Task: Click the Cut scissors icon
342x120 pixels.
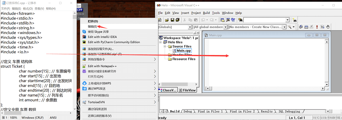Action: click(184, 20)
